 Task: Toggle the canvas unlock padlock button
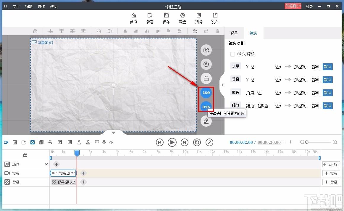click(206, 78)
